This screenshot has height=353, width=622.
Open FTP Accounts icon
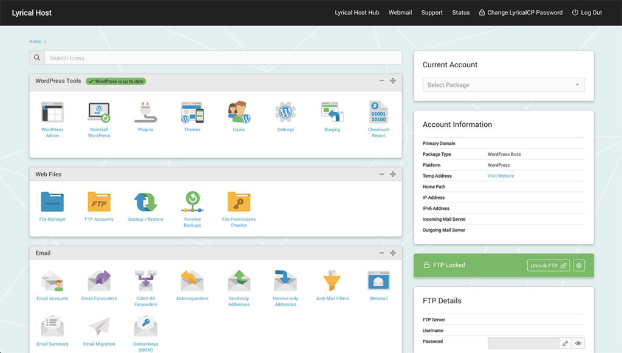99,201
